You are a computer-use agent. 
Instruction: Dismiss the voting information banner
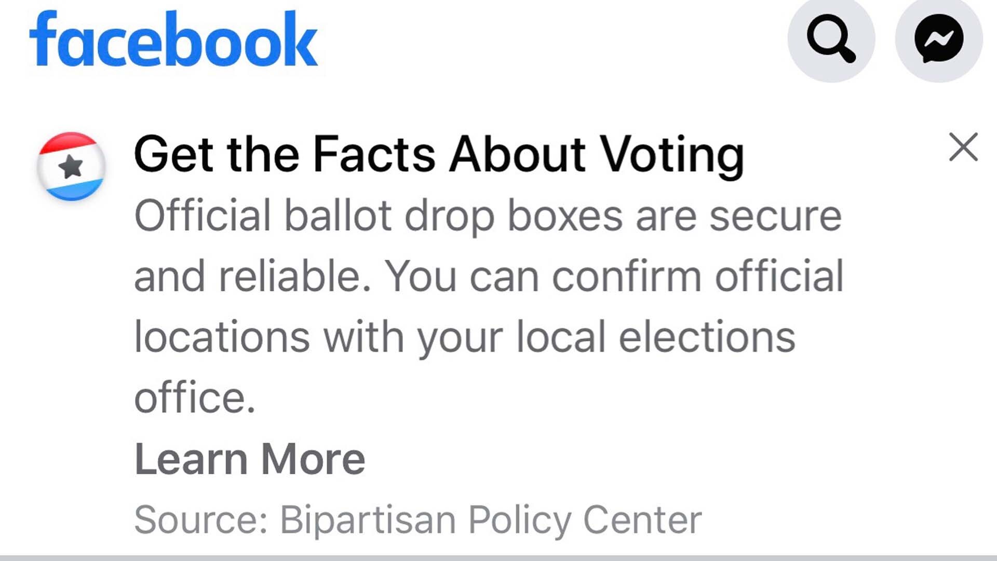[963, 147]
